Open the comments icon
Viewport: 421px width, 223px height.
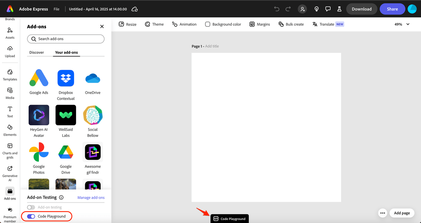[x=328, y=9]
